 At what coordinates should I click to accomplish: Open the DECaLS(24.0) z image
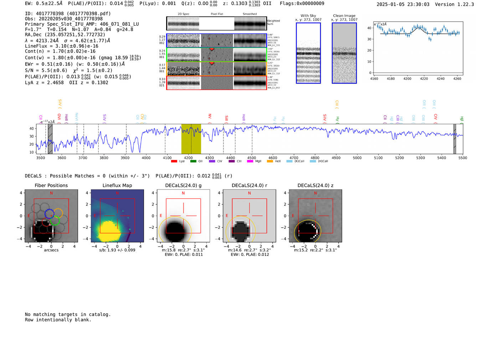tap(315, 216)
